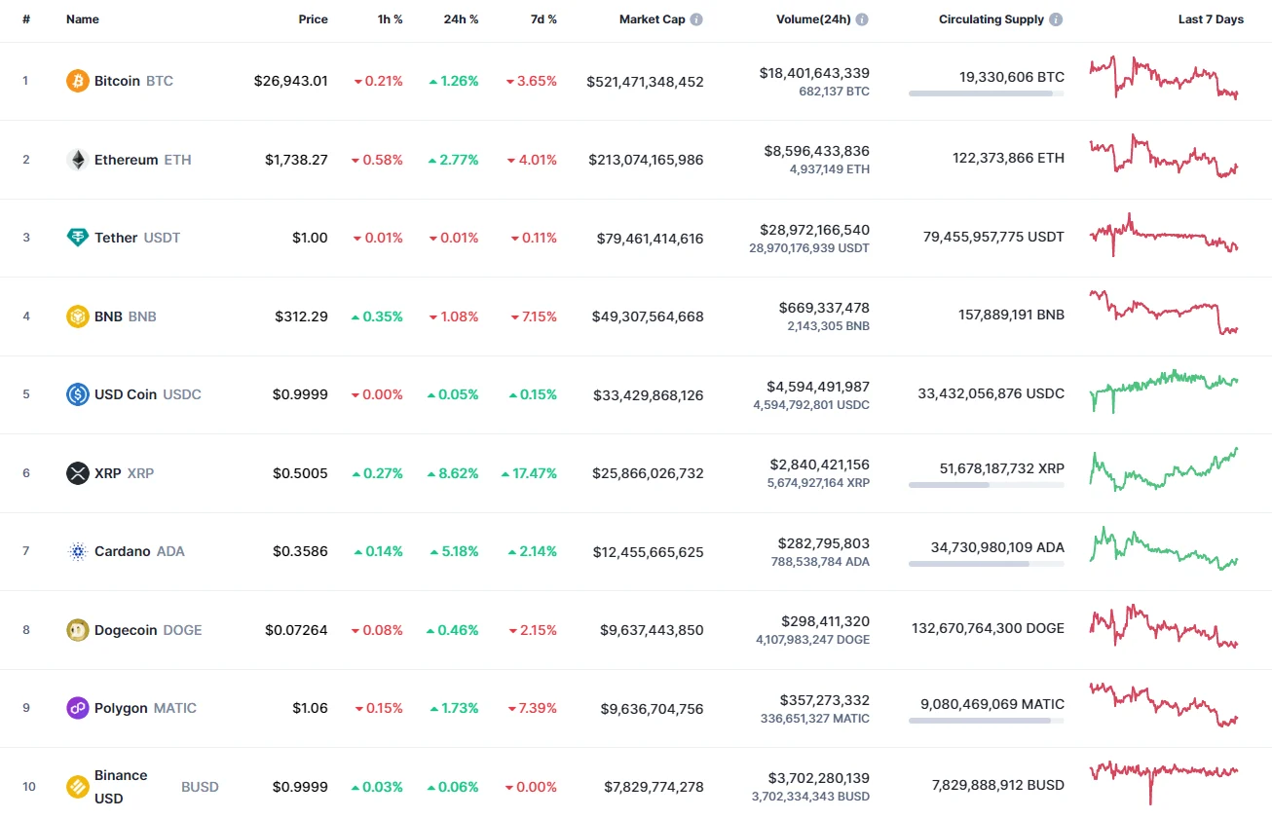Click the Cardano coin logo
Viewport: 1272px width, 819px height.
[77, 551]
